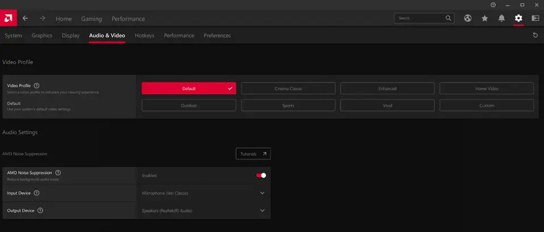This screenshot has height=232, width=544.
Task: Open the Gaming menu
Action: (91, 19)
